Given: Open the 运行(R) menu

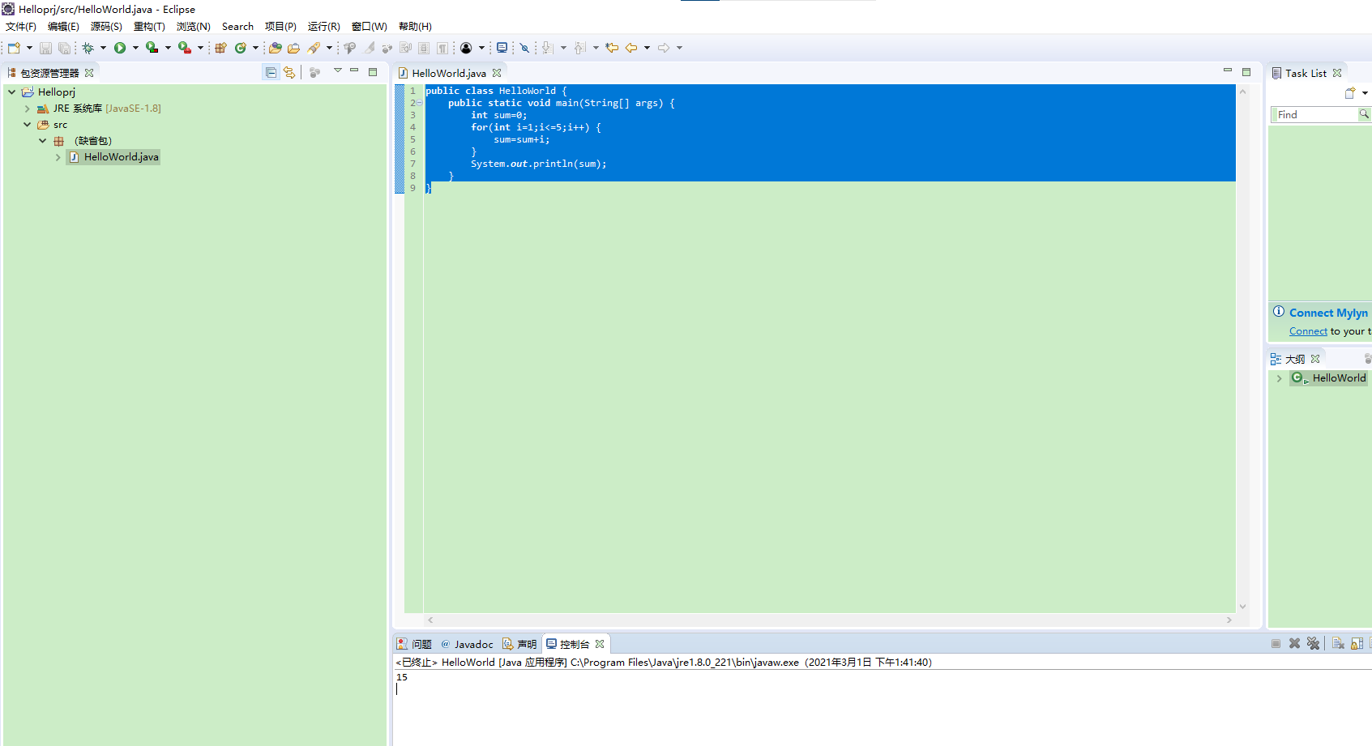Looking at the screenshot, I should [x=323, y=26].
